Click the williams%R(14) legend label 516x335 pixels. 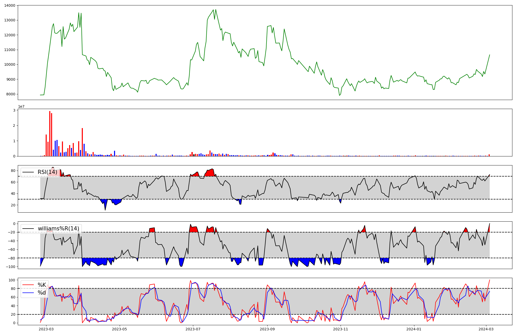tap(59, 229)
